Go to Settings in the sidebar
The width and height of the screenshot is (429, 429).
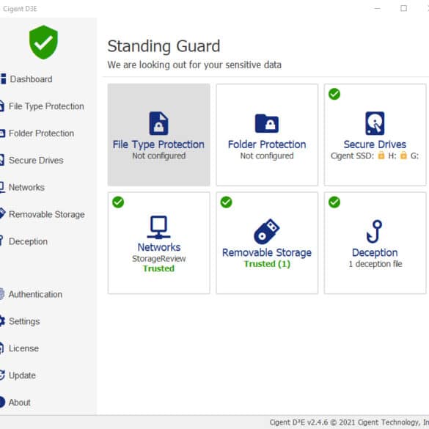[x=24, y=321]
